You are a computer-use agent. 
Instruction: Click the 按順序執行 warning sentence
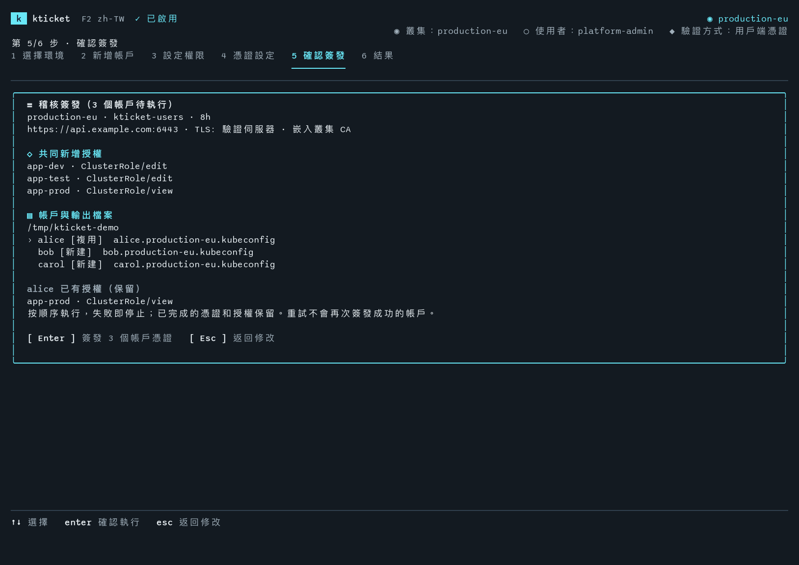click(x=232, y=313)
